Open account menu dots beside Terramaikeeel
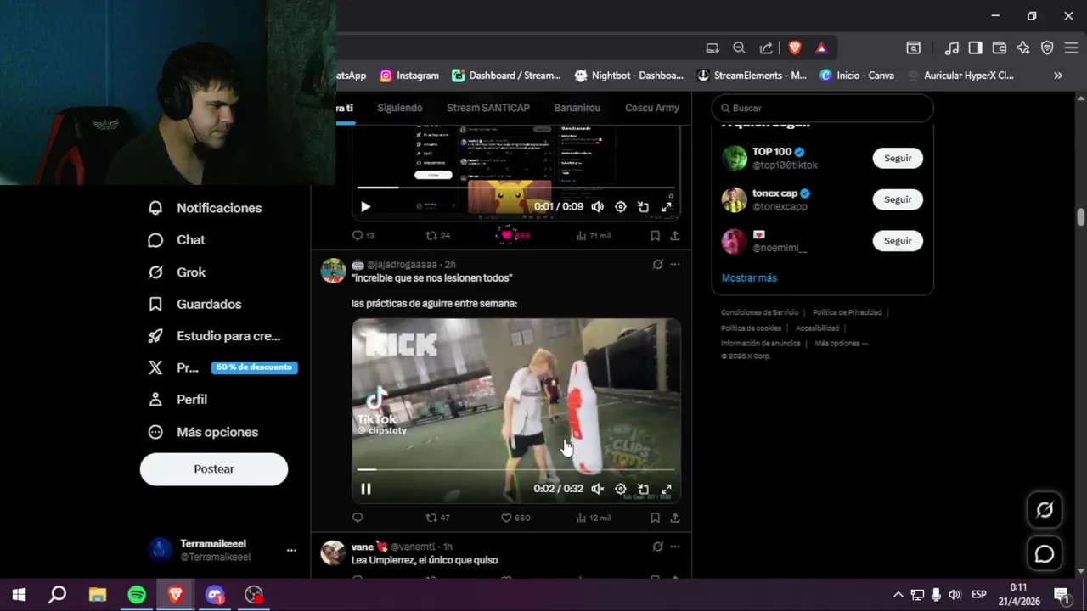1087x611 pixels. coord(291,551)
